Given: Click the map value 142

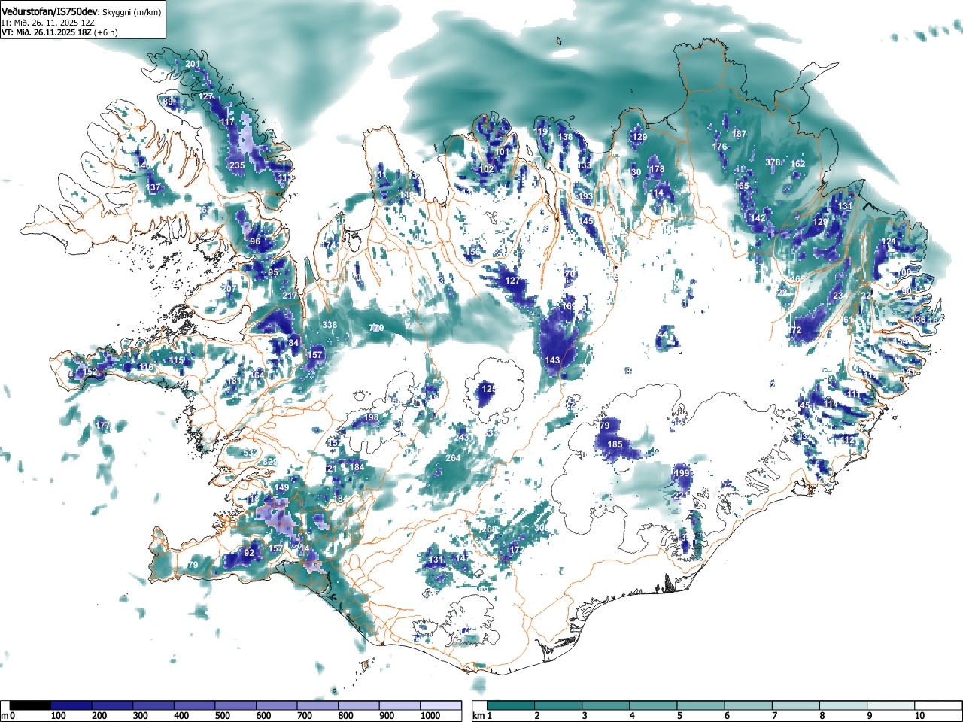Looking at the screenshot, I should [x=758, y=218].
